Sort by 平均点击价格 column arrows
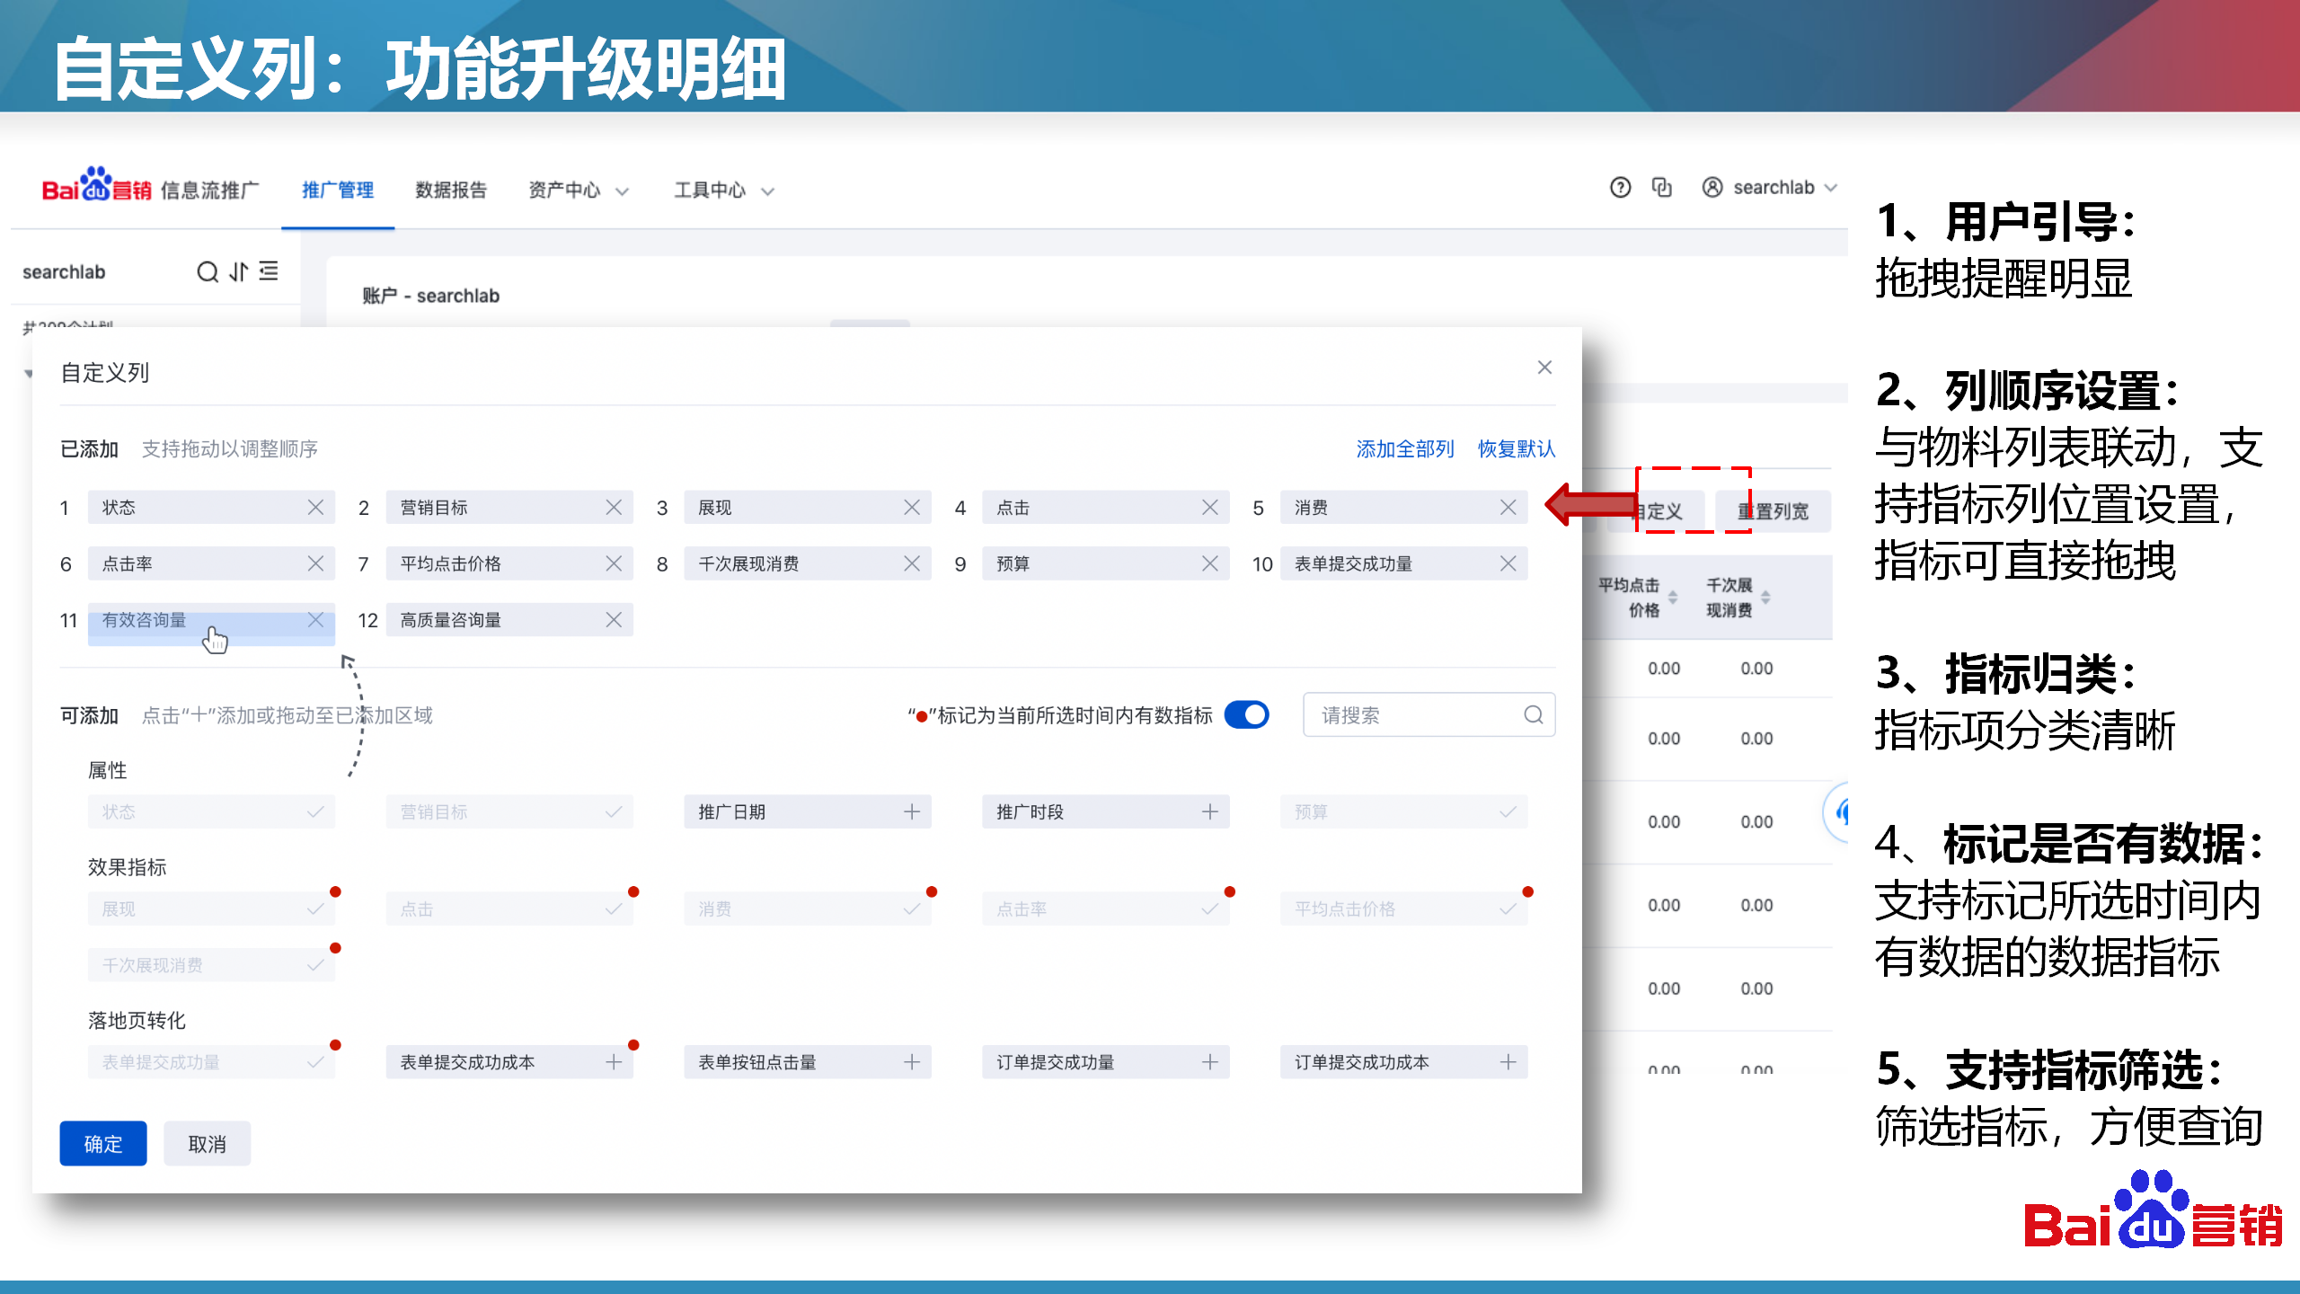The width and height of the screenshot is (2300, 1294). pos(1673,598)
